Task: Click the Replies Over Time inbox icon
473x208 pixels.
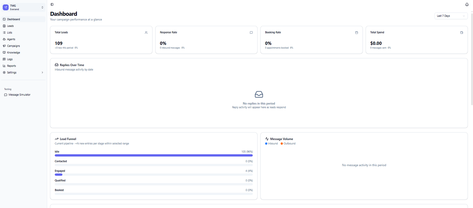Action: tap(56, 65)
